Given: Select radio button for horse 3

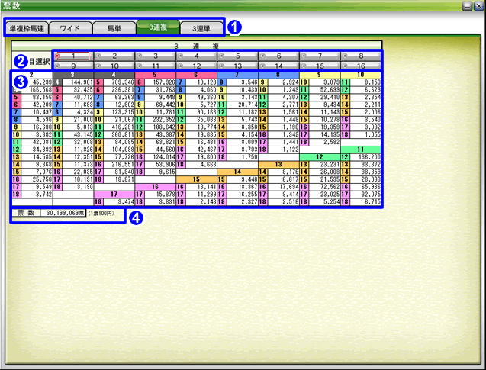Looking at the screenshot, I should [140, 56].
